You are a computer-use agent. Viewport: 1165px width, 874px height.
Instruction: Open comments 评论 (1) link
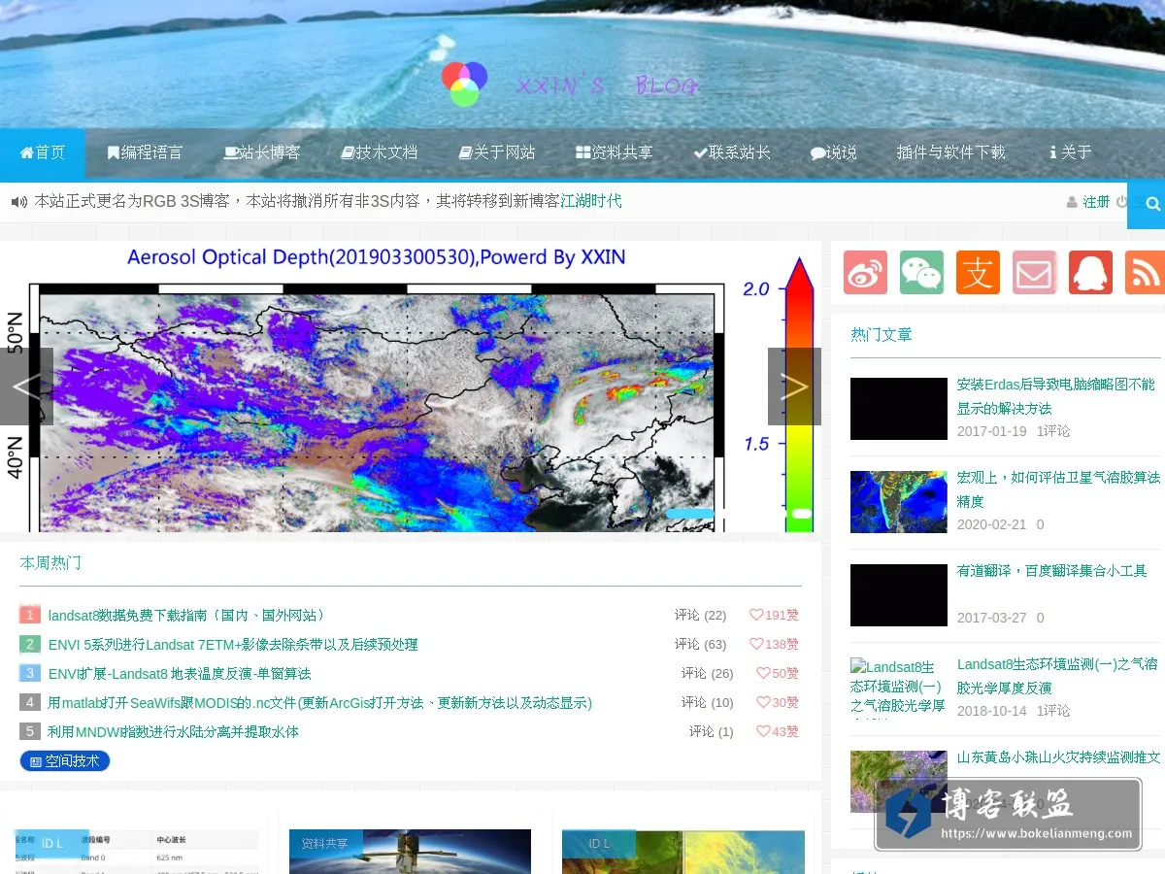coord(712,731)
